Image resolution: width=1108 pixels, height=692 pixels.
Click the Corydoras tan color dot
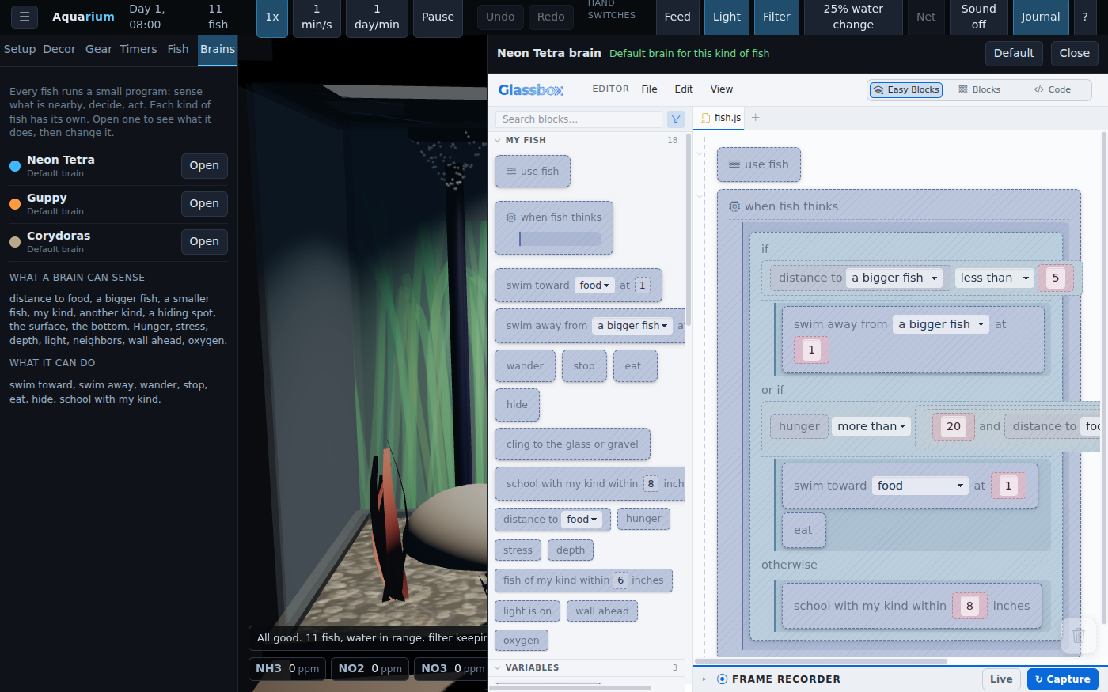(15, 242)
